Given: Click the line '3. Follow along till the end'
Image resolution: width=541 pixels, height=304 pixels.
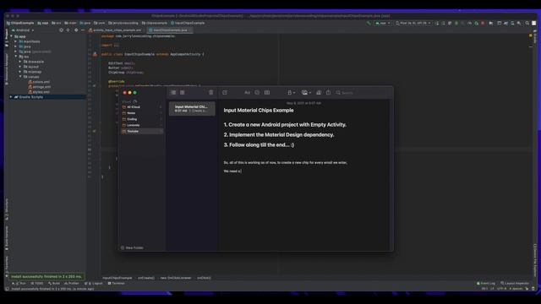Looking at the screenshot, I should (x=259, y=144).
